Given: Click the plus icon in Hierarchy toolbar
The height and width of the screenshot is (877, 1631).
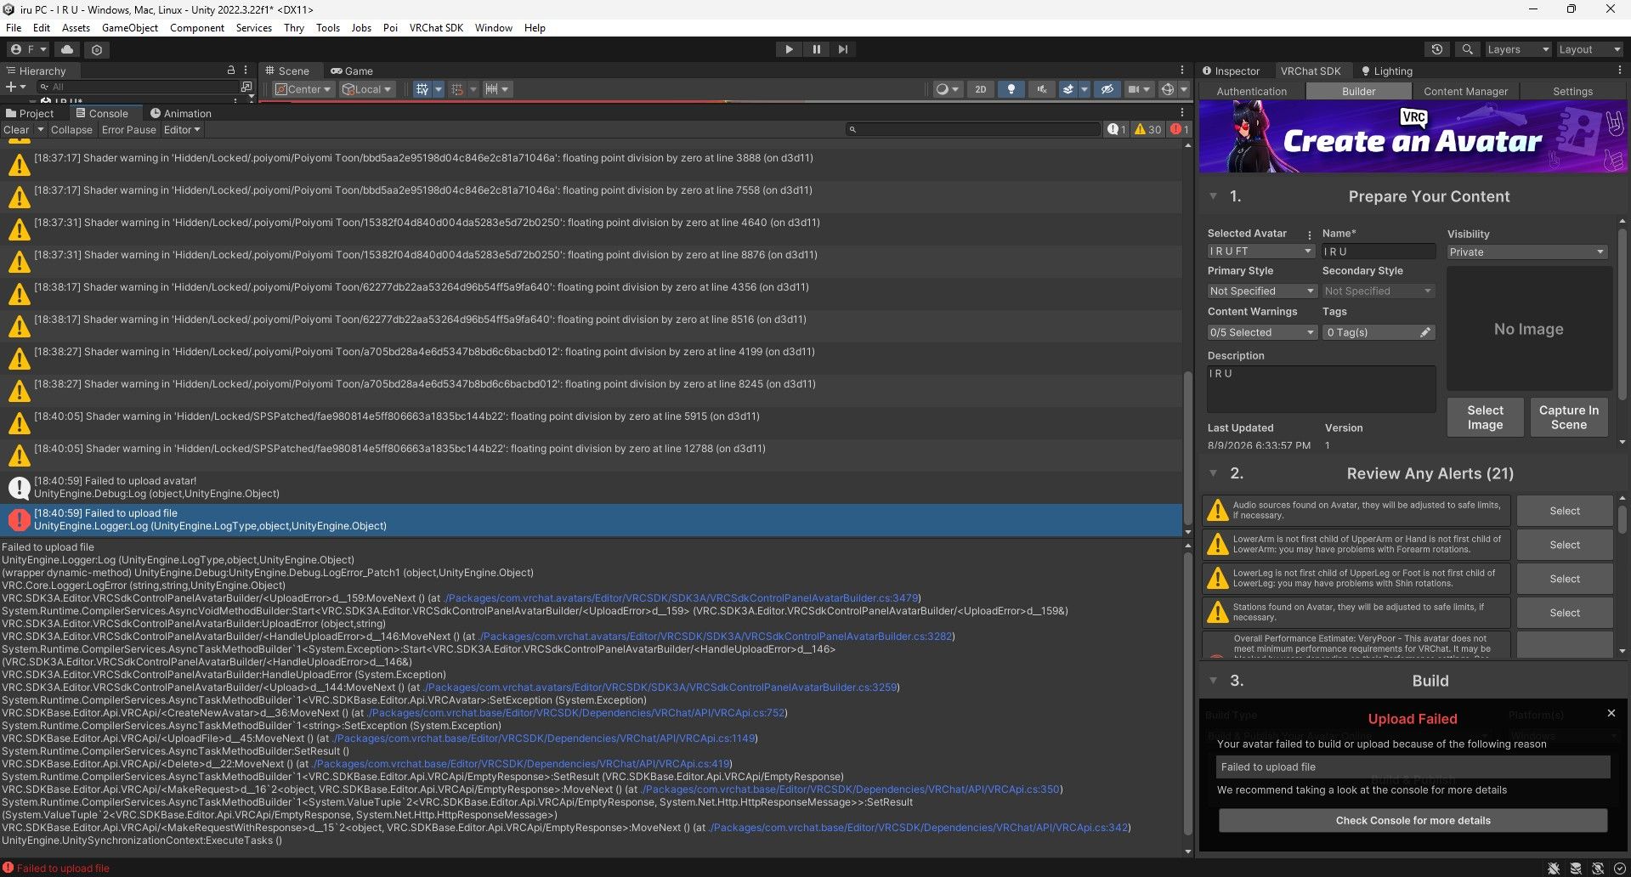Looking at the screenshot, I should point(10,87).
